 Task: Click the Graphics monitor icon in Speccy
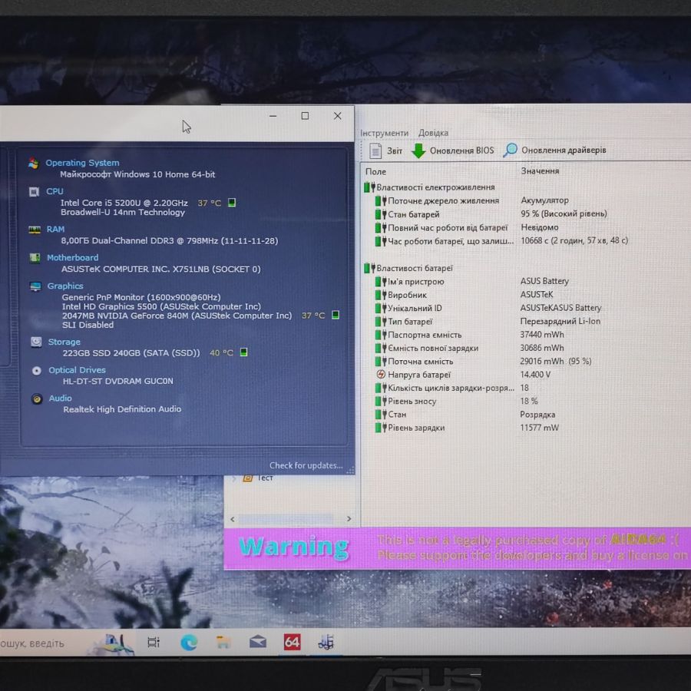point(35,286)
